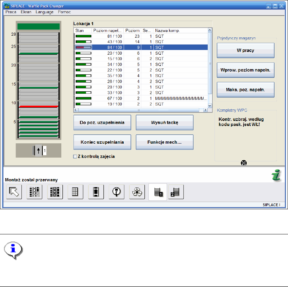This screenshot has width=288, height=287.
Task: Click the green info icon
Action: pyautogui.click(x=276, y=175)
